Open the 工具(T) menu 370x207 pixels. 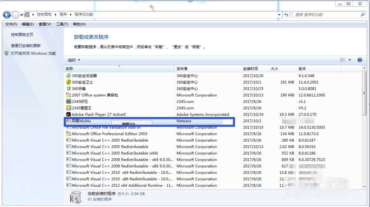(62, 24)
